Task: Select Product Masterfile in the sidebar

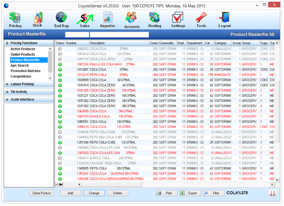Action: point(29,60)
